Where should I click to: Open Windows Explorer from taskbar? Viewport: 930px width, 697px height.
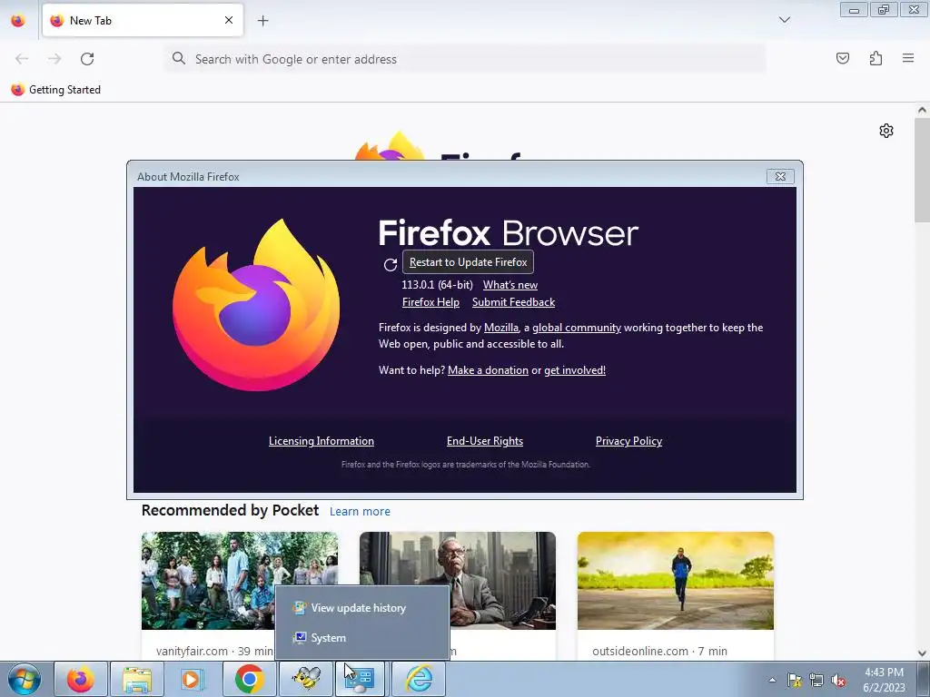click(x=137, y=679)
